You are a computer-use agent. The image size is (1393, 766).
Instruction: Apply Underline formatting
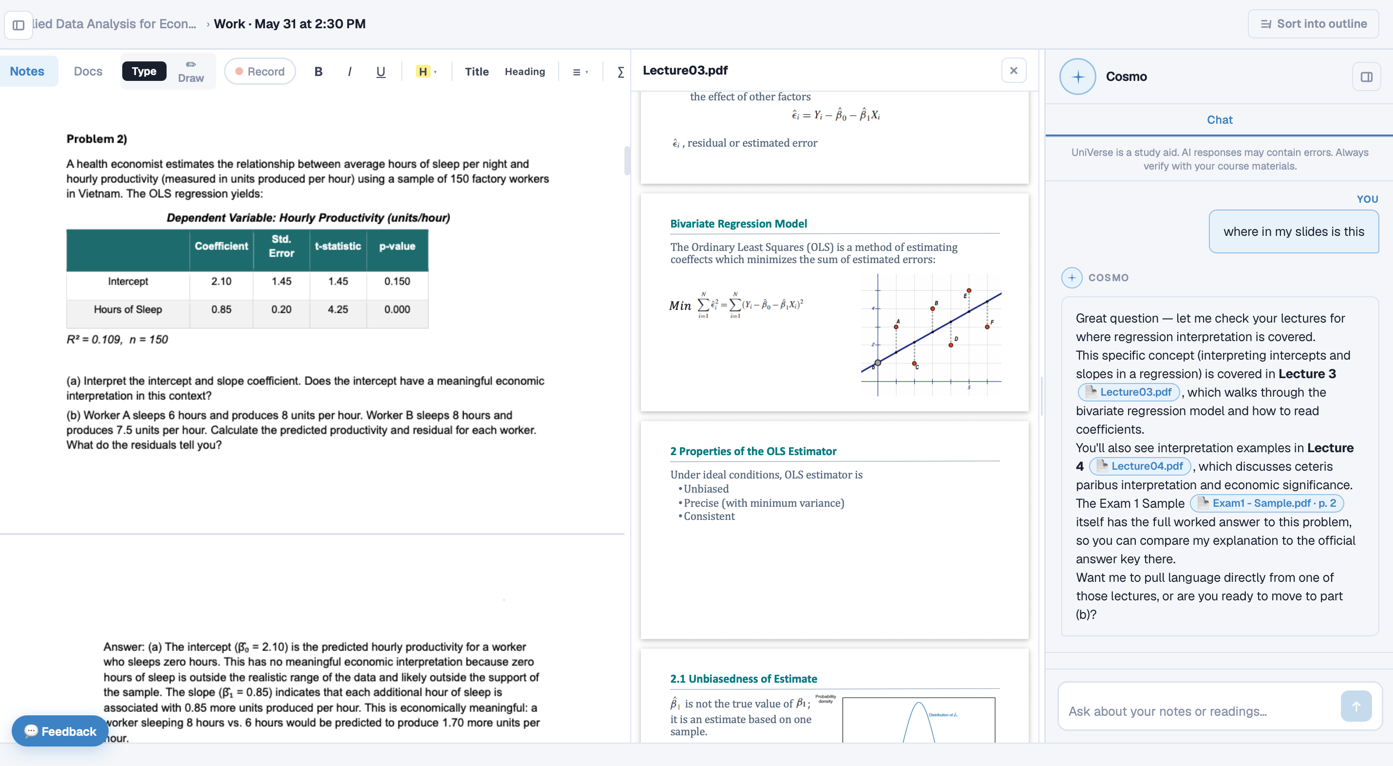pyautogui.click(x=381, y=72)
